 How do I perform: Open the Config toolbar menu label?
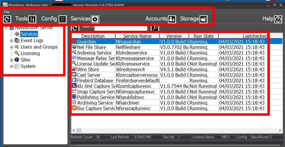pyautogui.click(x=49, y=18)
